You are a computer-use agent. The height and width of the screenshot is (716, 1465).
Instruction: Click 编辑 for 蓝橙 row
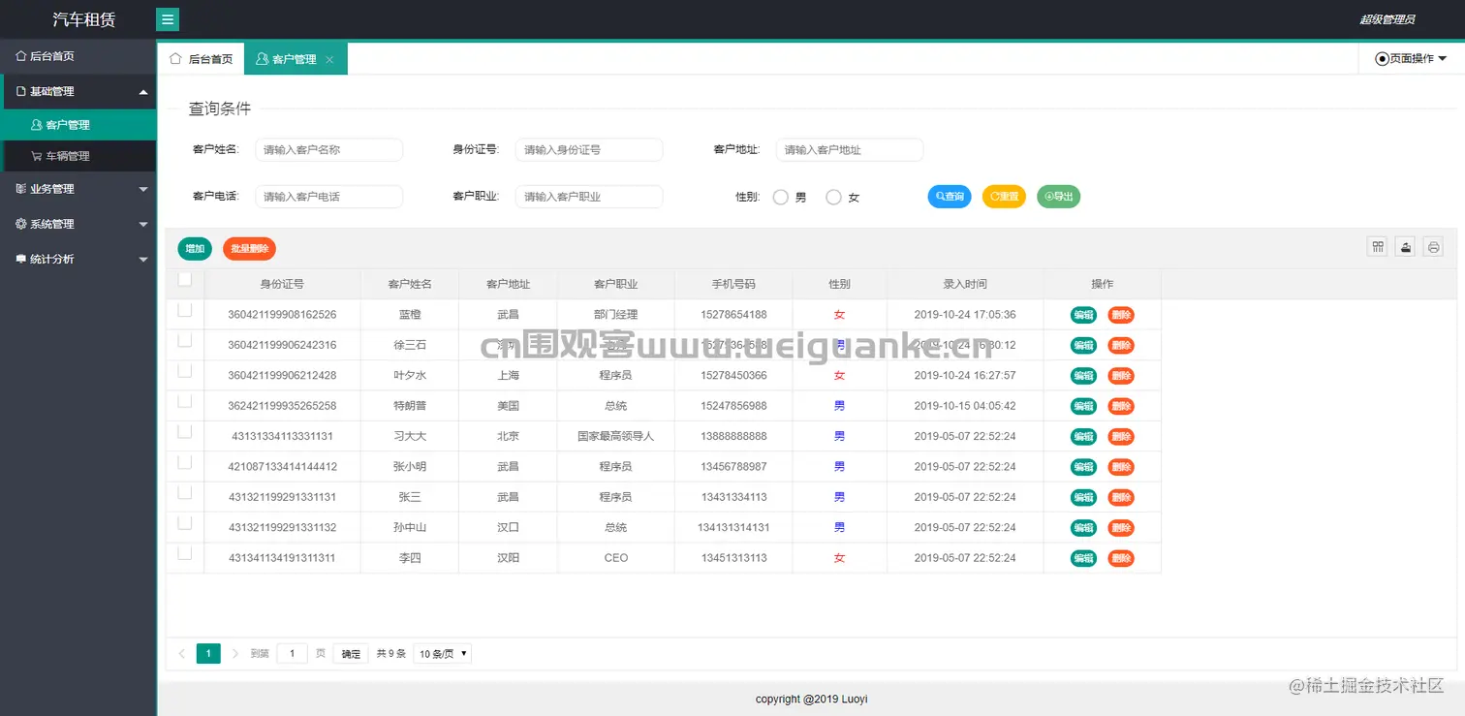pyautogui.click(x=1083, y=315)
